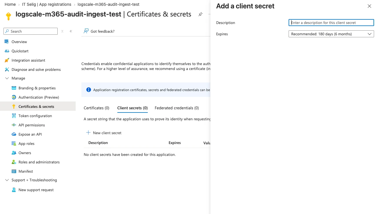The height and width of the screenshot is (214, 379).
Task: Open IT Selig | App registrations breadcrumb
Action: pyautogui.click(x=47, y=4)
